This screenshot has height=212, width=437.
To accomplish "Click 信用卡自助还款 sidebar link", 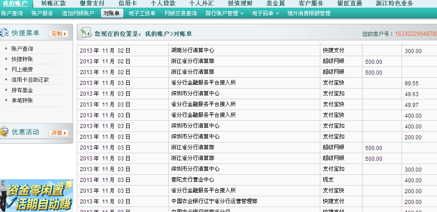I will 30,79.
